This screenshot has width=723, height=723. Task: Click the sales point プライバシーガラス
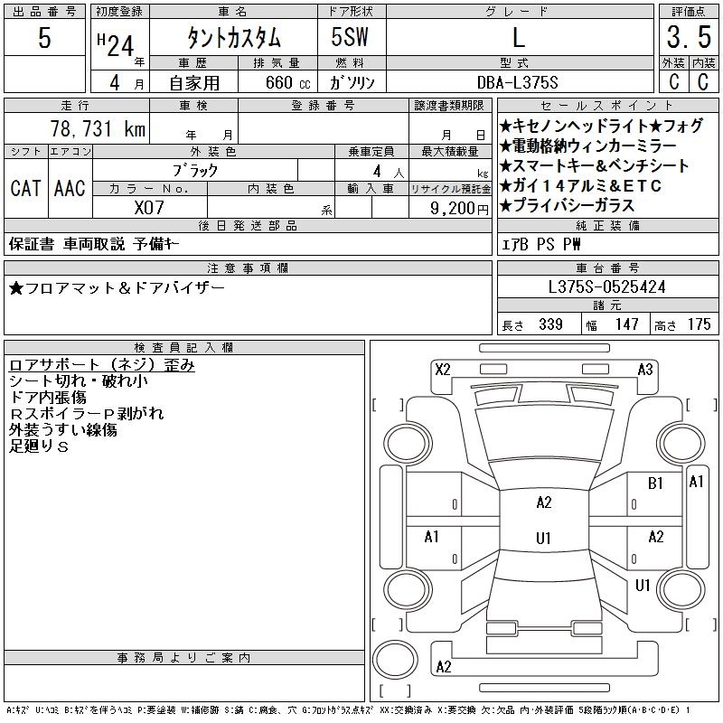(x=568, y=205)
